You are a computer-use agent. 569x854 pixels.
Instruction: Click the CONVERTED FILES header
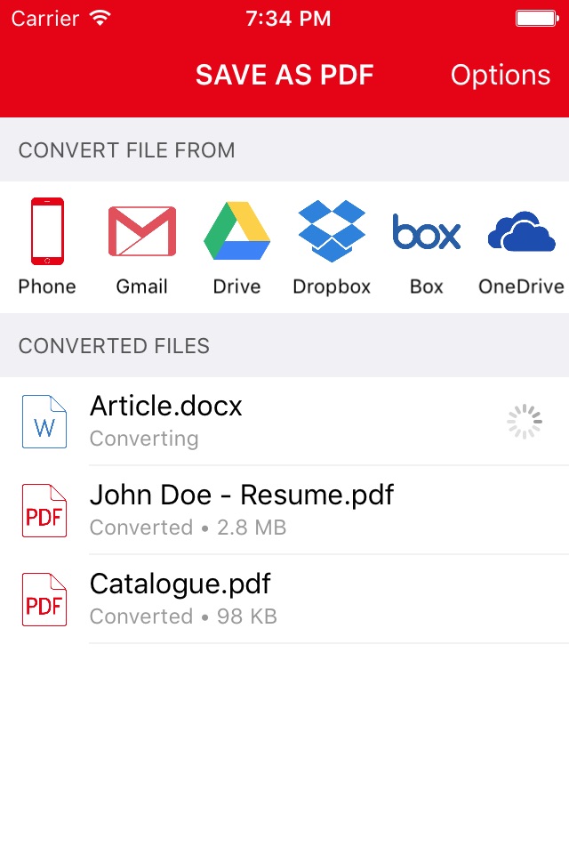pos(115,346)
